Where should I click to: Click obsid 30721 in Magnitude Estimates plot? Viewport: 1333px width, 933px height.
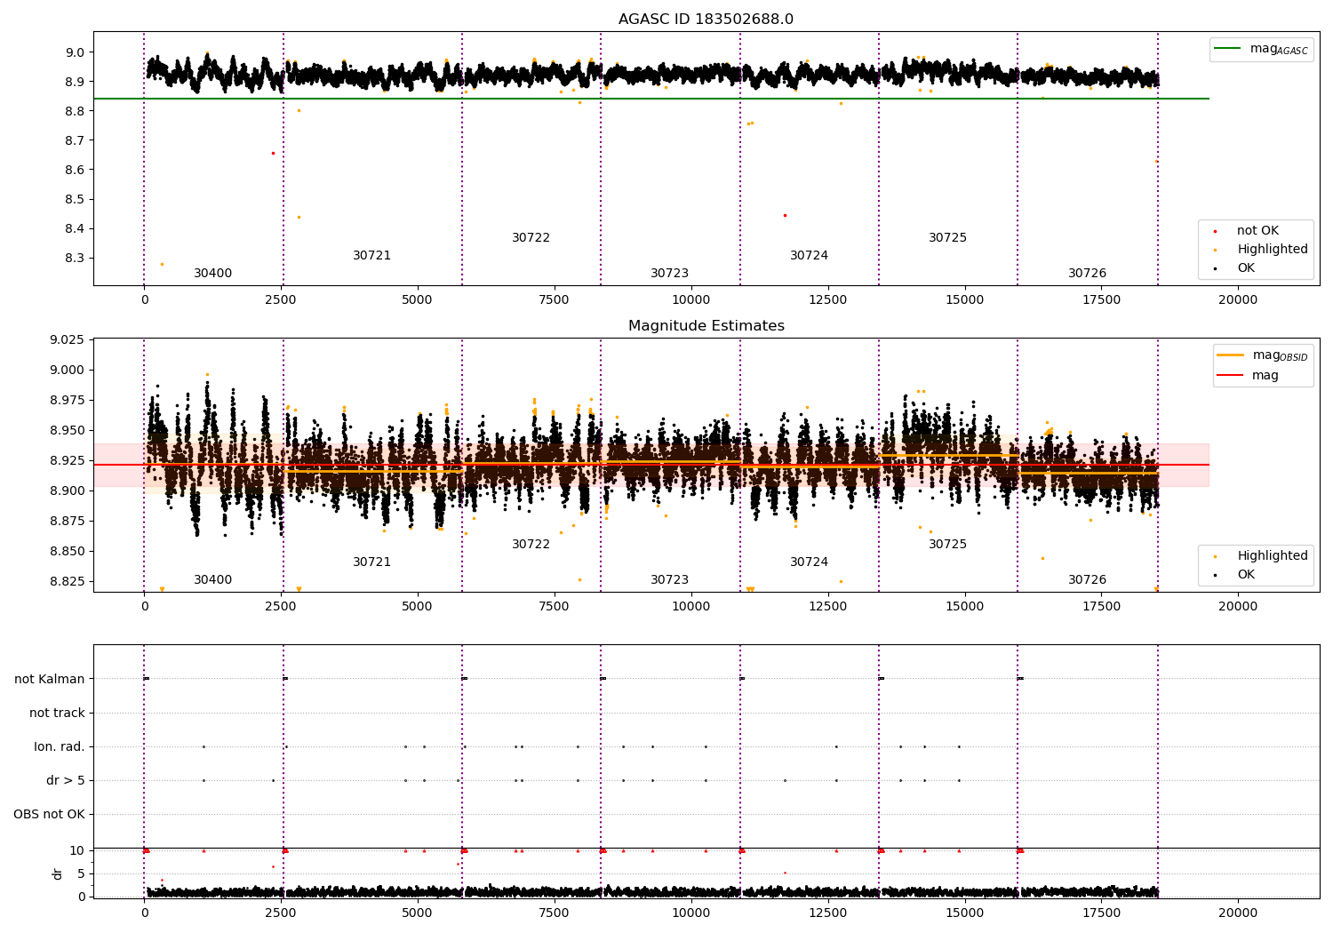(x=372, y=562)
